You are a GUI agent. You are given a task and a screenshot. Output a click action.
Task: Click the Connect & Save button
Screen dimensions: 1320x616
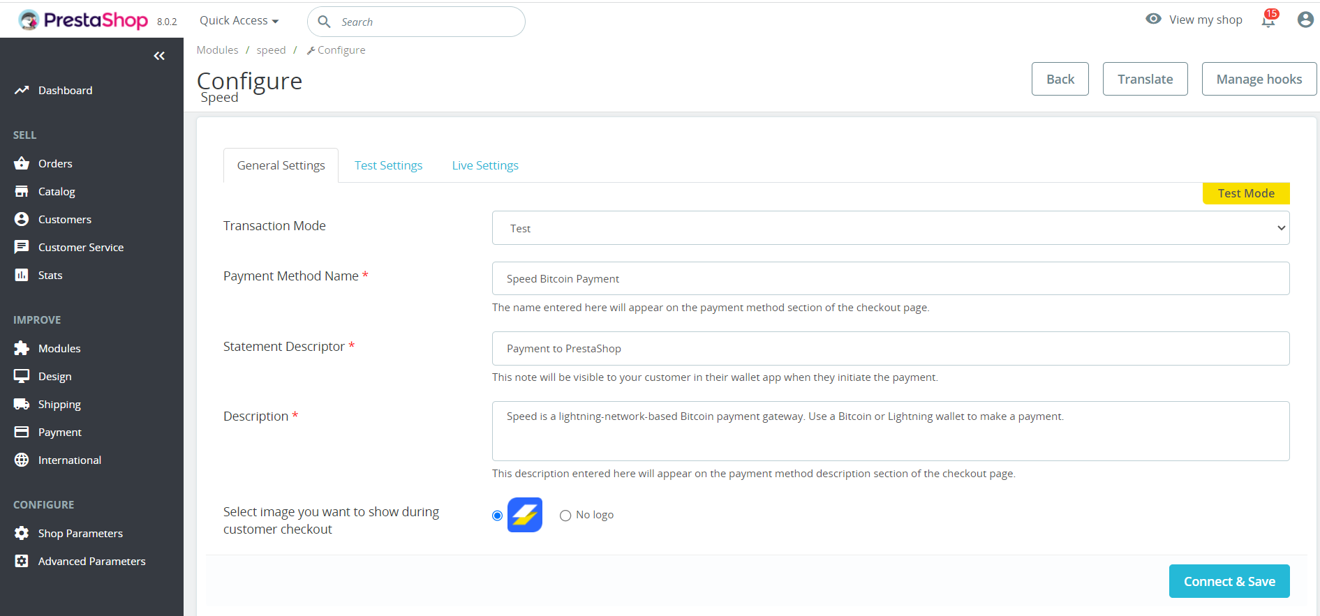[x=1229, y=581]
